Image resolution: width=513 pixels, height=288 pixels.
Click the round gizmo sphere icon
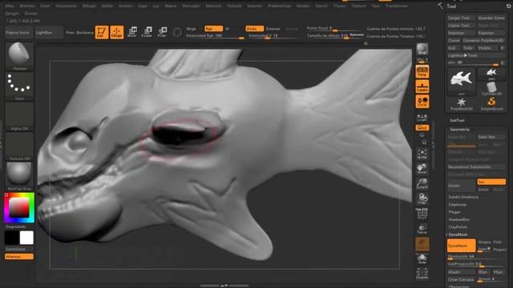pyautogui.click(x=177, y=32)
